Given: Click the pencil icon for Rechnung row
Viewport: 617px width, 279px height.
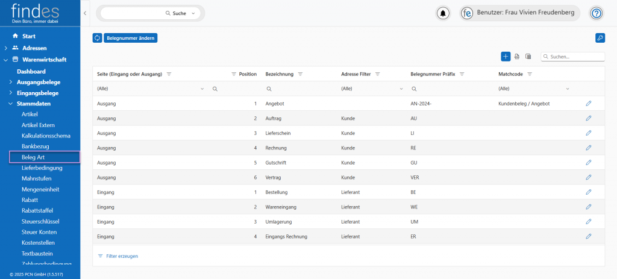Looking at the screenshot, I should coord(588,148).
